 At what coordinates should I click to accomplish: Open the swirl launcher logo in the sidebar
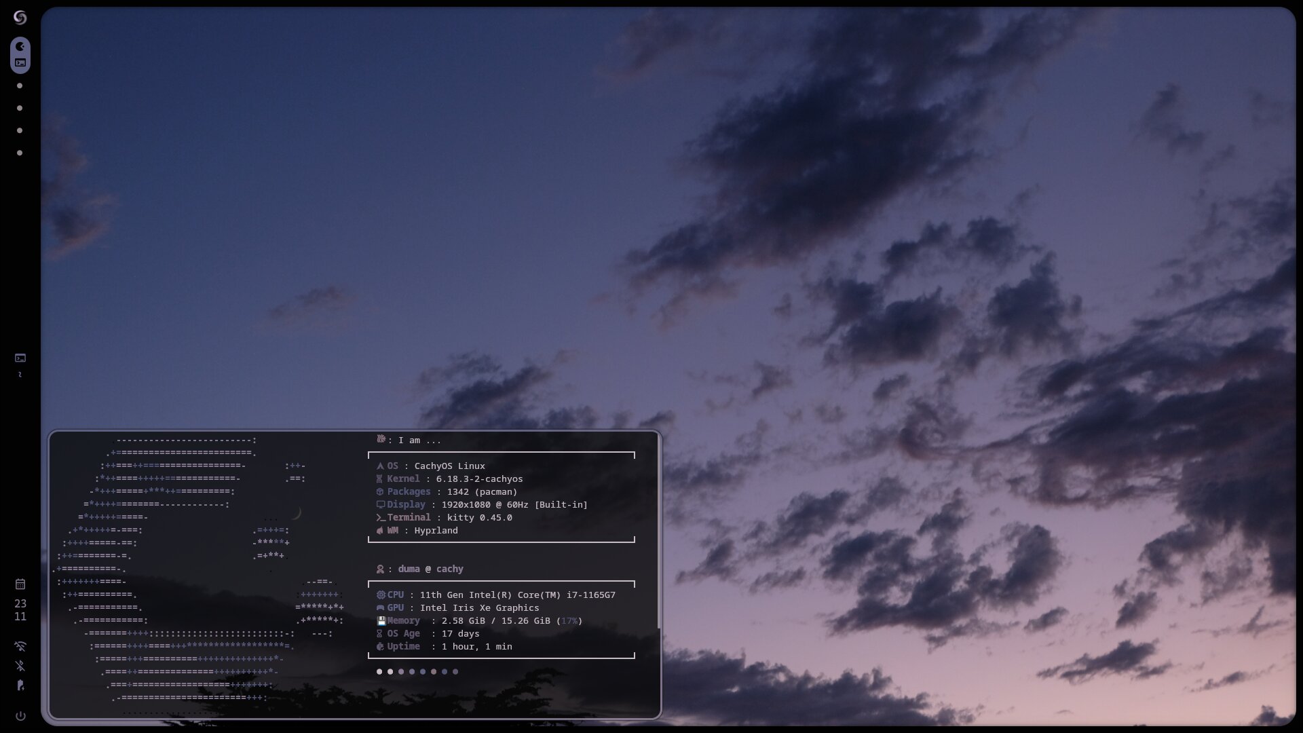[20, 18]
